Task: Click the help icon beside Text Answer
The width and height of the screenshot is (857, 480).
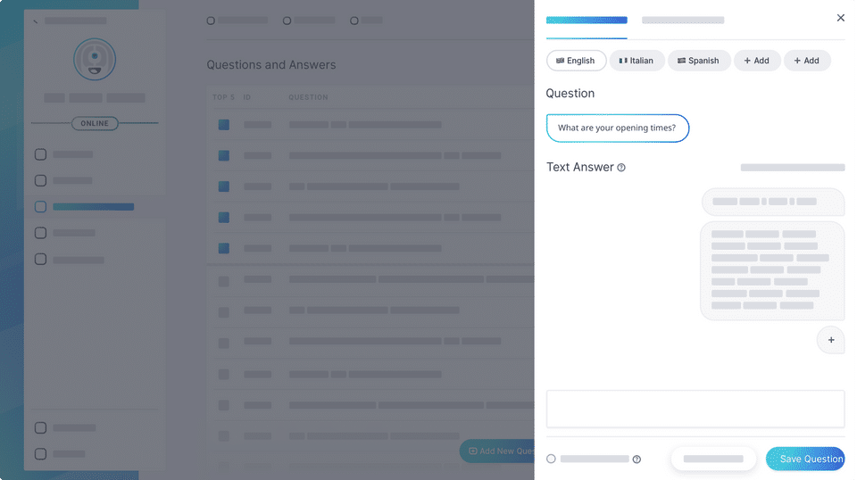Action: (621, 168)
